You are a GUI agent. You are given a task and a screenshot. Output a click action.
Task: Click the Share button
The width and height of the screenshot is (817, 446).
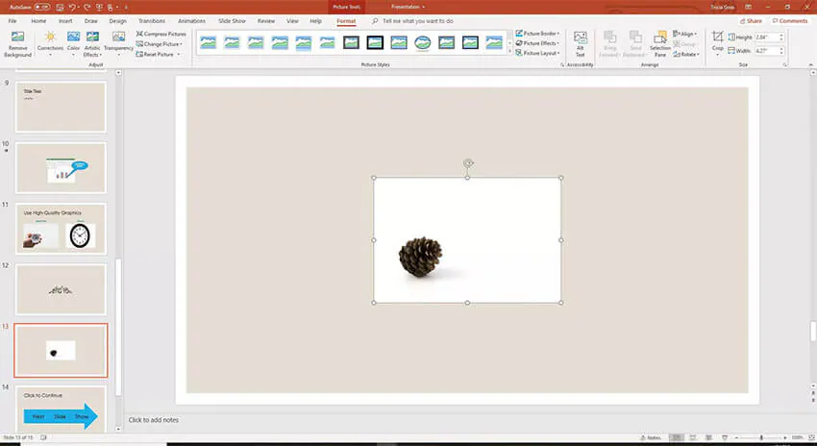[x=751, y=21]
